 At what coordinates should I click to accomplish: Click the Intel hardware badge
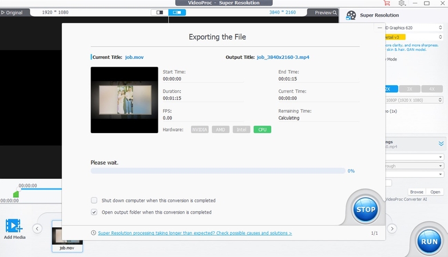(x=241, y=130)
